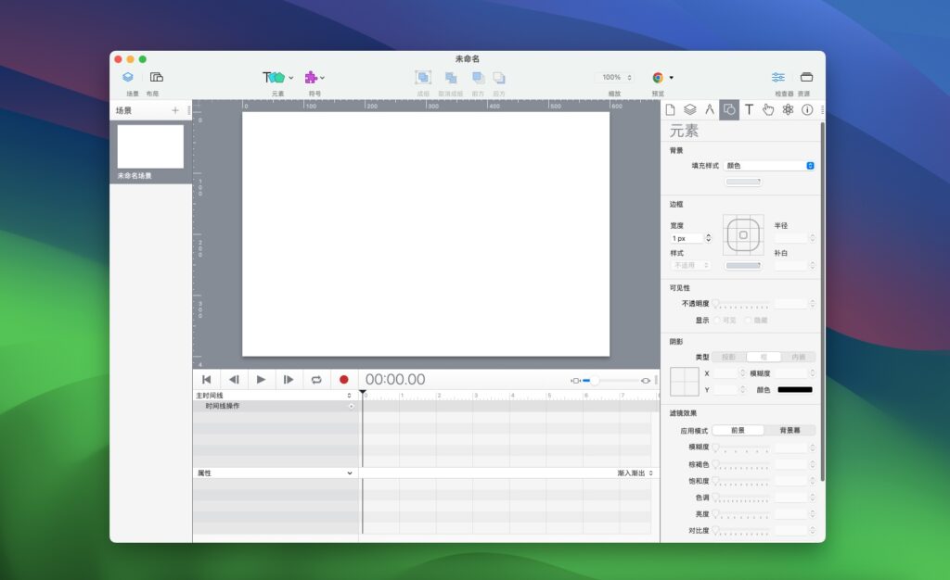
Task: Open the Text inspector in the inspector tabs
Action: (x=749, y=109)
